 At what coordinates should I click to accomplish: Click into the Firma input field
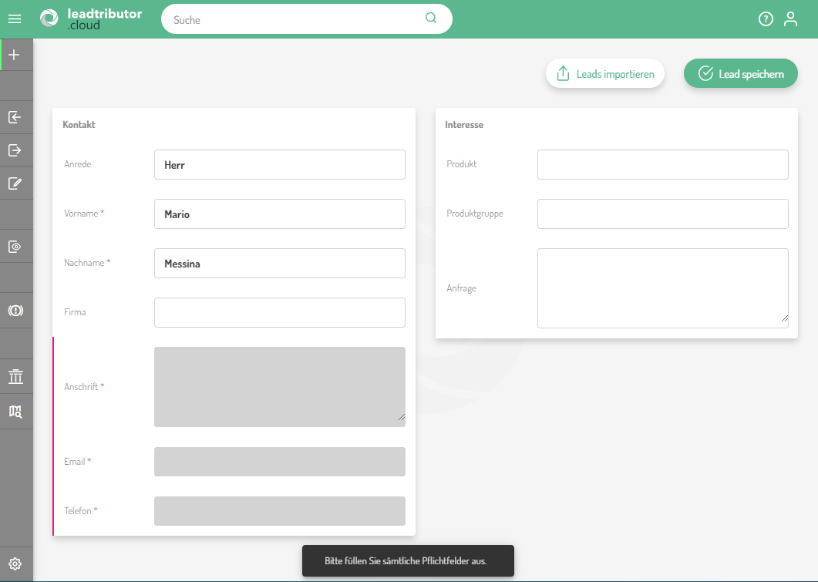click(x=279, y=313)
